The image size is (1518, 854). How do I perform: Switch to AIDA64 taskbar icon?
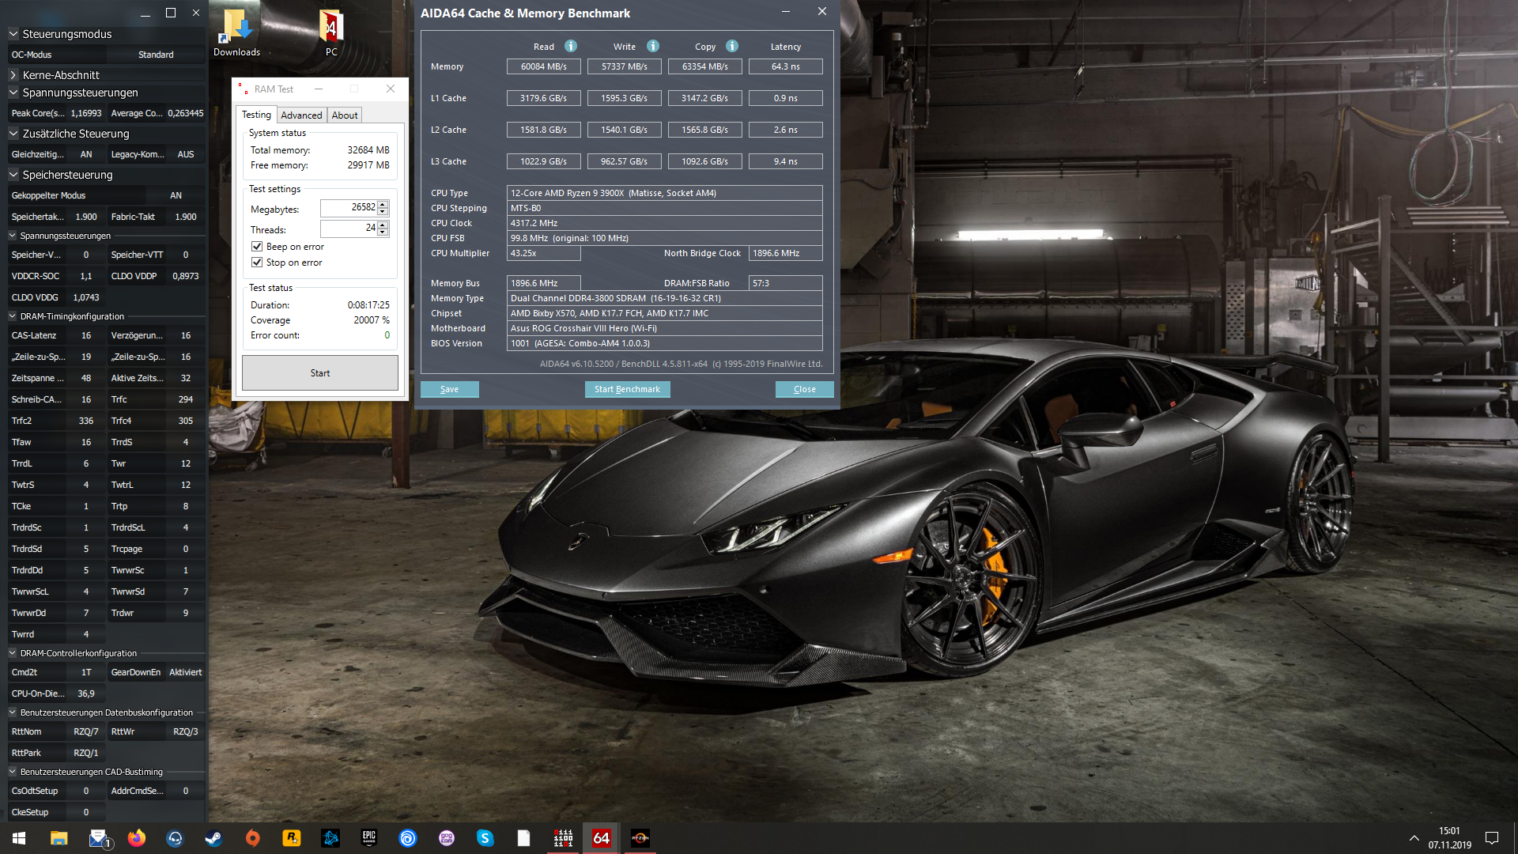click(x=602, y=838)
